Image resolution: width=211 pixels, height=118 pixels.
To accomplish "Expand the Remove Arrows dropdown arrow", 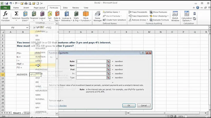I will (147, 20).
